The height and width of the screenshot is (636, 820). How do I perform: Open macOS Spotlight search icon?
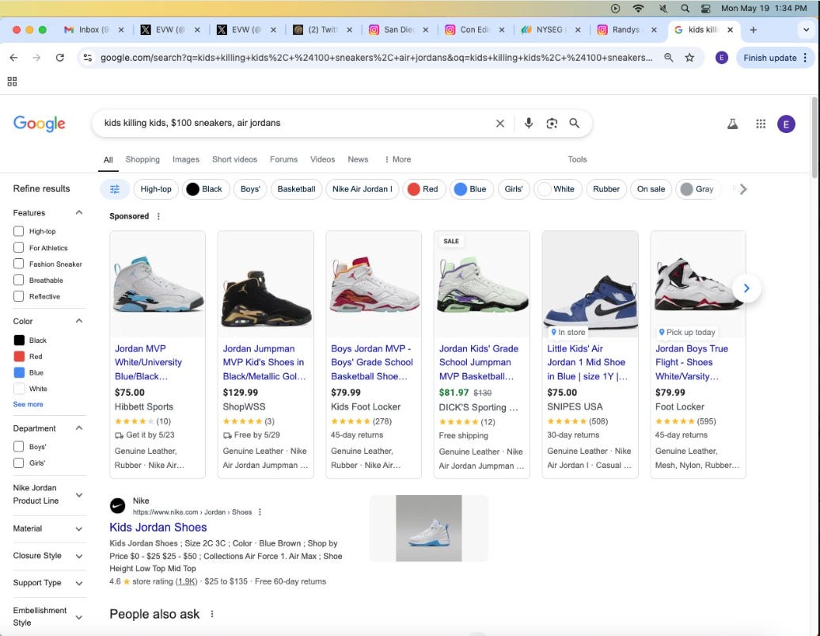click(x=685, y=9)
